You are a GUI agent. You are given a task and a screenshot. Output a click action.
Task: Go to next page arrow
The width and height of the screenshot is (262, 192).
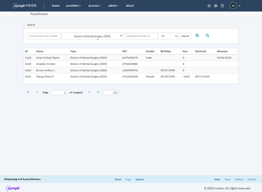(x=89, y=92)
